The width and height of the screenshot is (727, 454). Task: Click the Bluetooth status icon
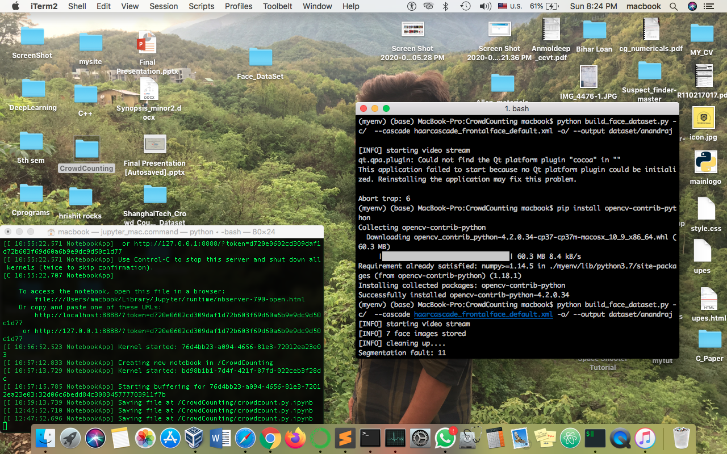pos(446,6)
